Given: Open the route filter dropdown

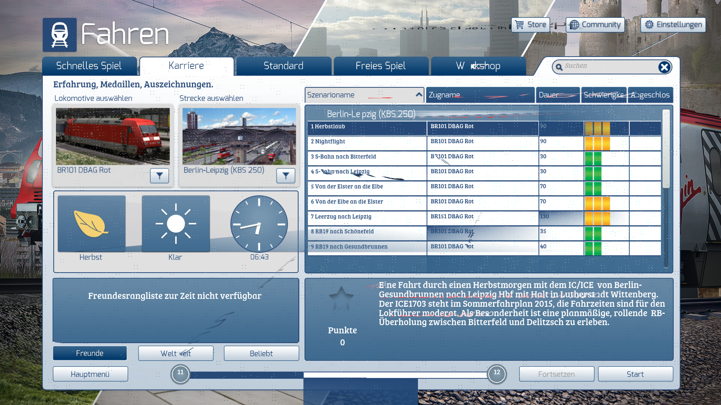Looking at the screenshot, I should pos(285,175).
